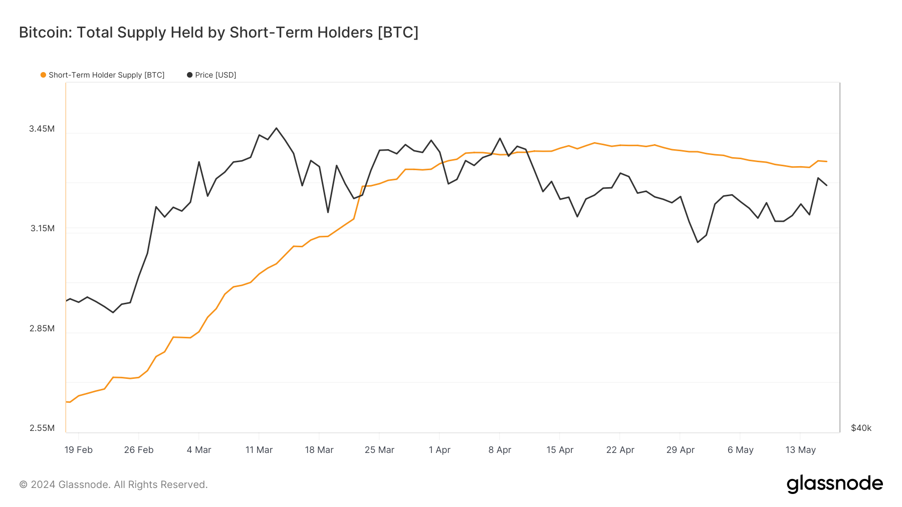This screenshot has width=902, height=507.
Task: Click the orange Short-Term Holder Supply legend dot
Action: click(x=43, y=75)
